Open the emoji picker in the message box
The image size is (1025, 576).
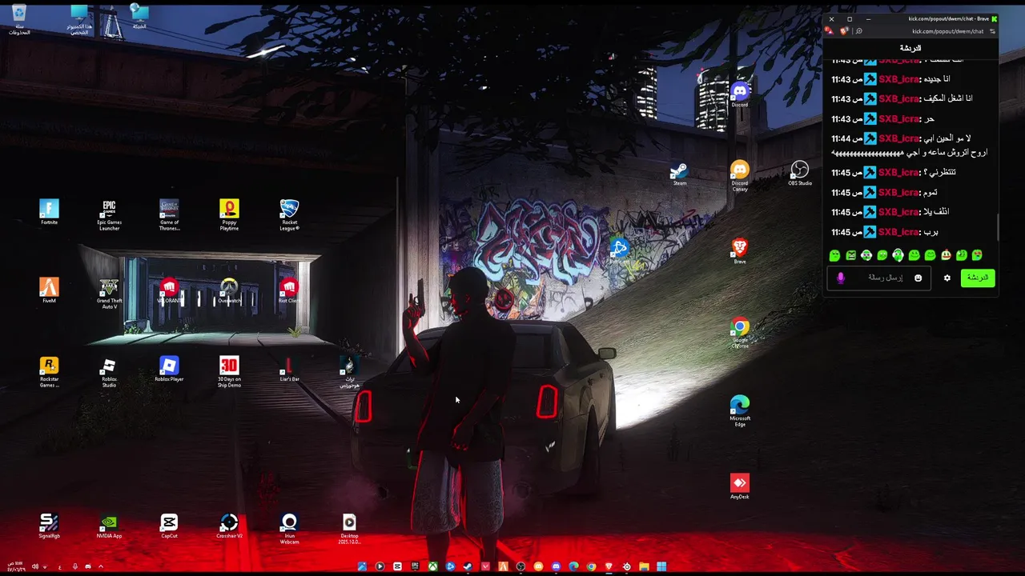918,278
